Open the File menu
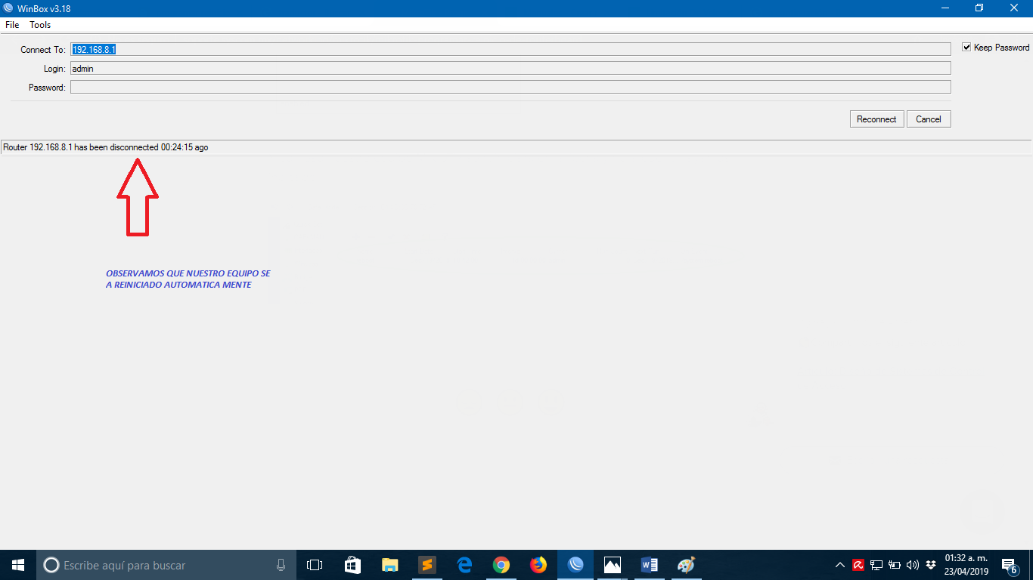Screen dimensions: 1033x580 pyautogui.click(x=12, y=25)
